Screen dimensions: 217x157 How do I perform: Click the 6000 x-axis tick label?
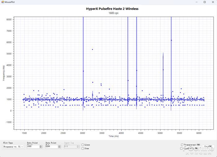click(x=199, y=133)
